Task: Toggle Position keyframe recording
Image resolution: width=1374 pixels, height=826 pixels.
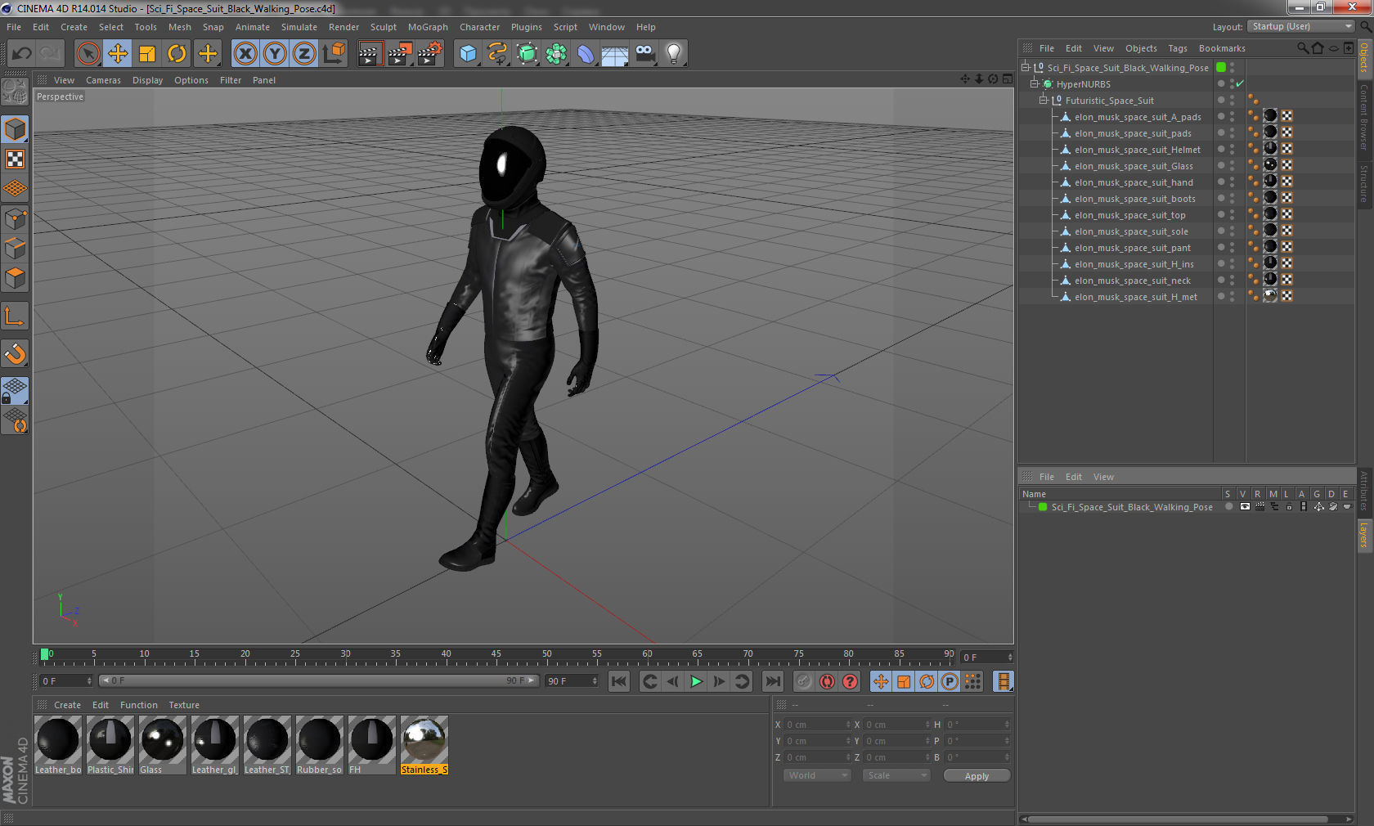Action: [x=881, y=681]
